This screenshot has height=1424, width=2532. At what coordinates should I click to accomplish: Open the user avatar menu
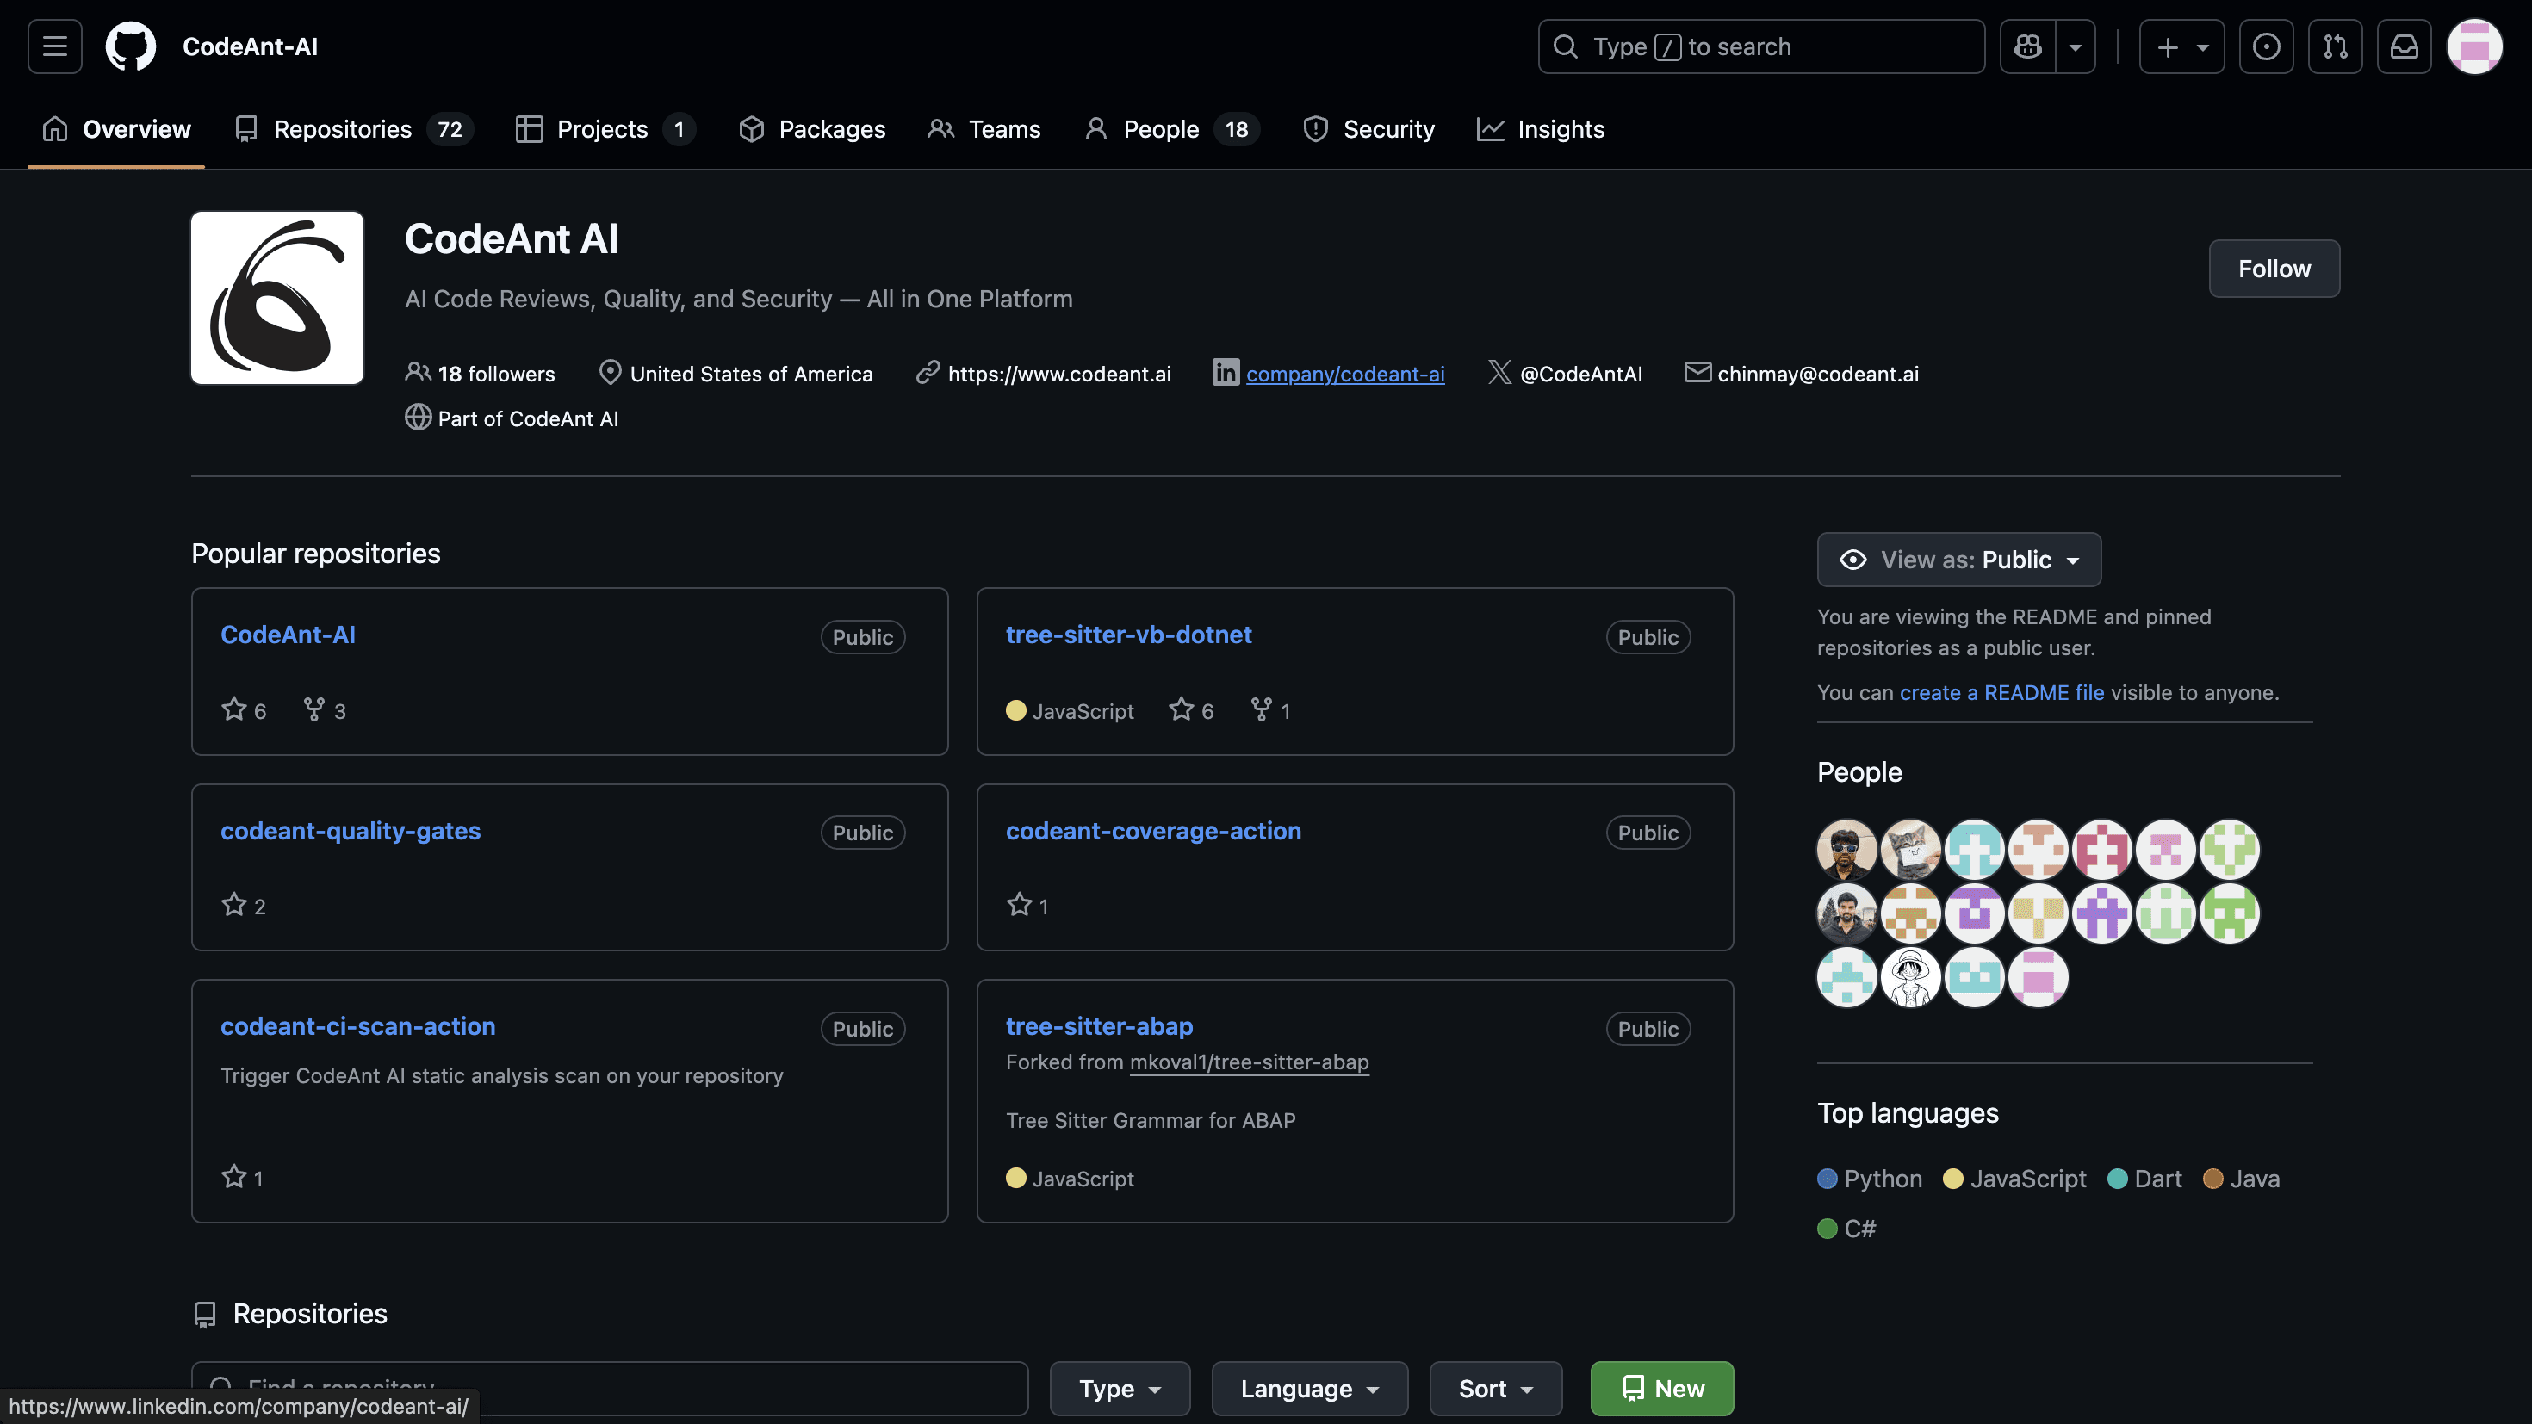(x=2474, y=46)
